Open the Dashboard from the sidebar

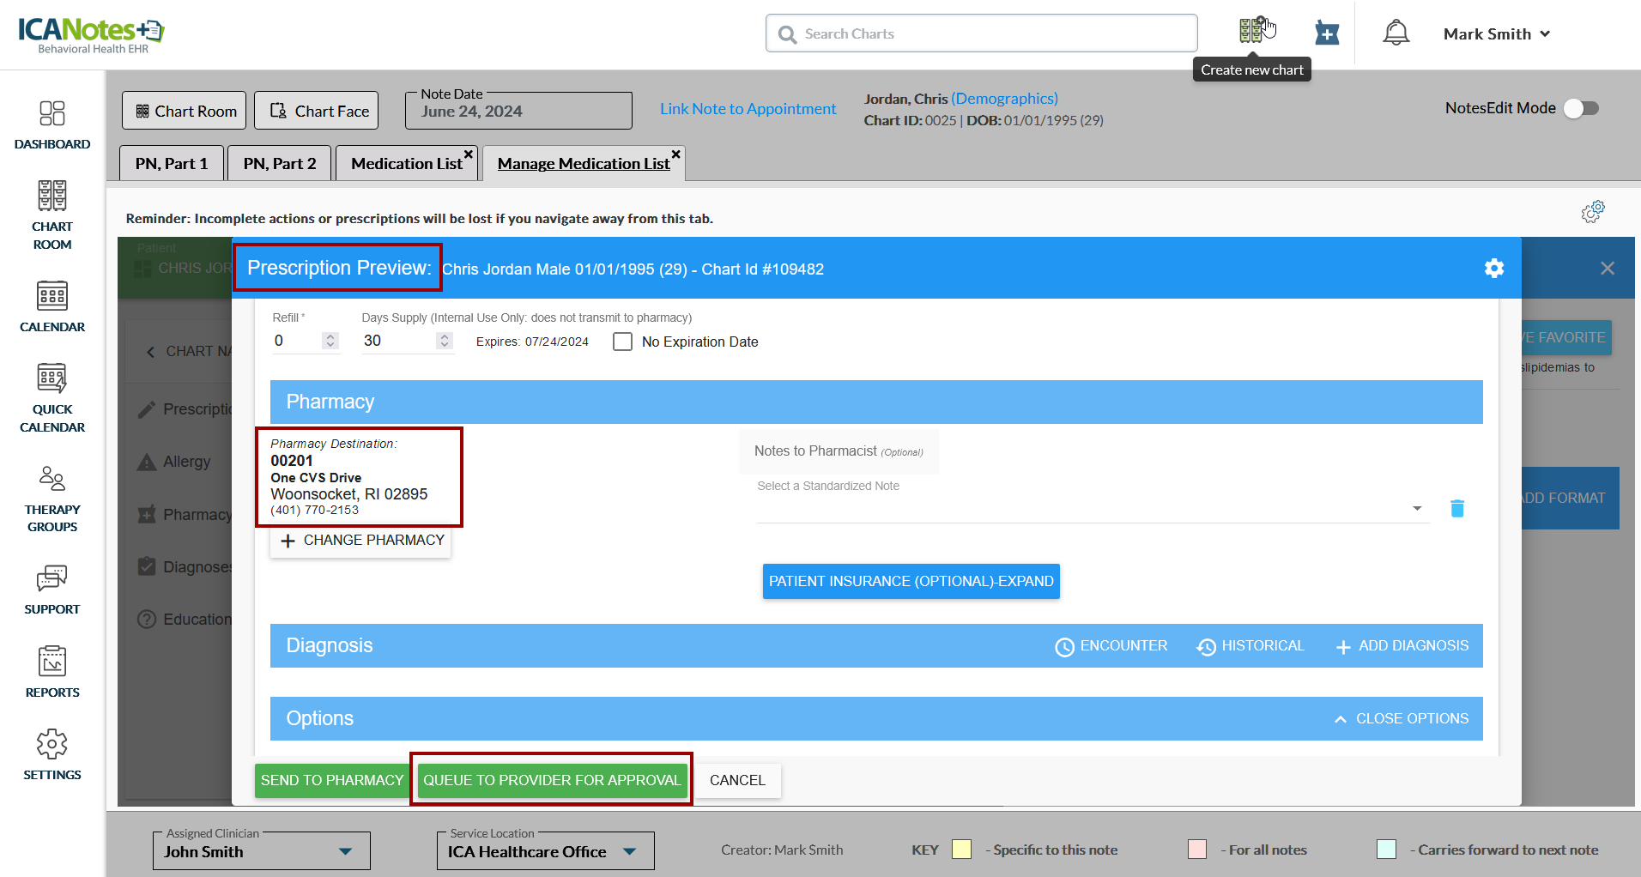[51, 125]
